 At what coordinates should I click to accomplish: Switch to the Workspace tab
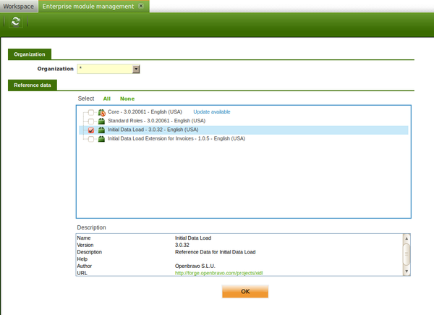point(17,6)
